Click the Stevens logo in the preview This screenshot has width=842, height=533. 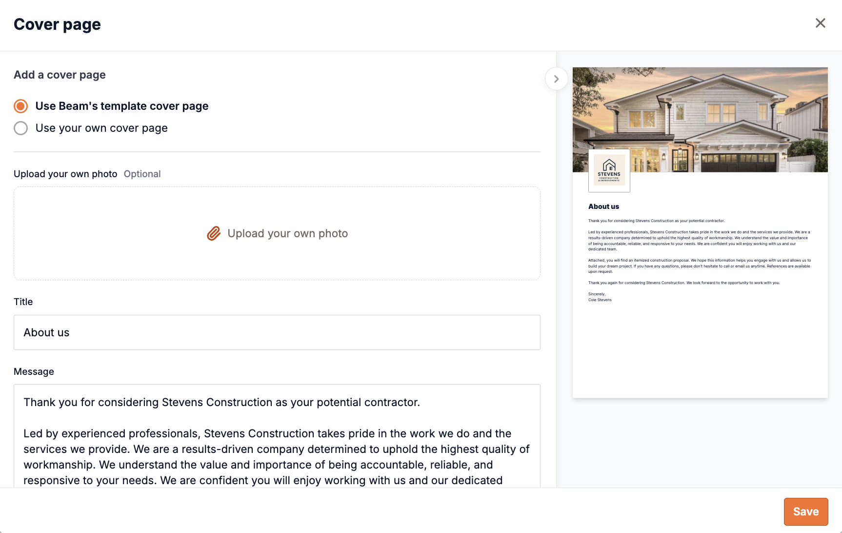coord(609,170)
